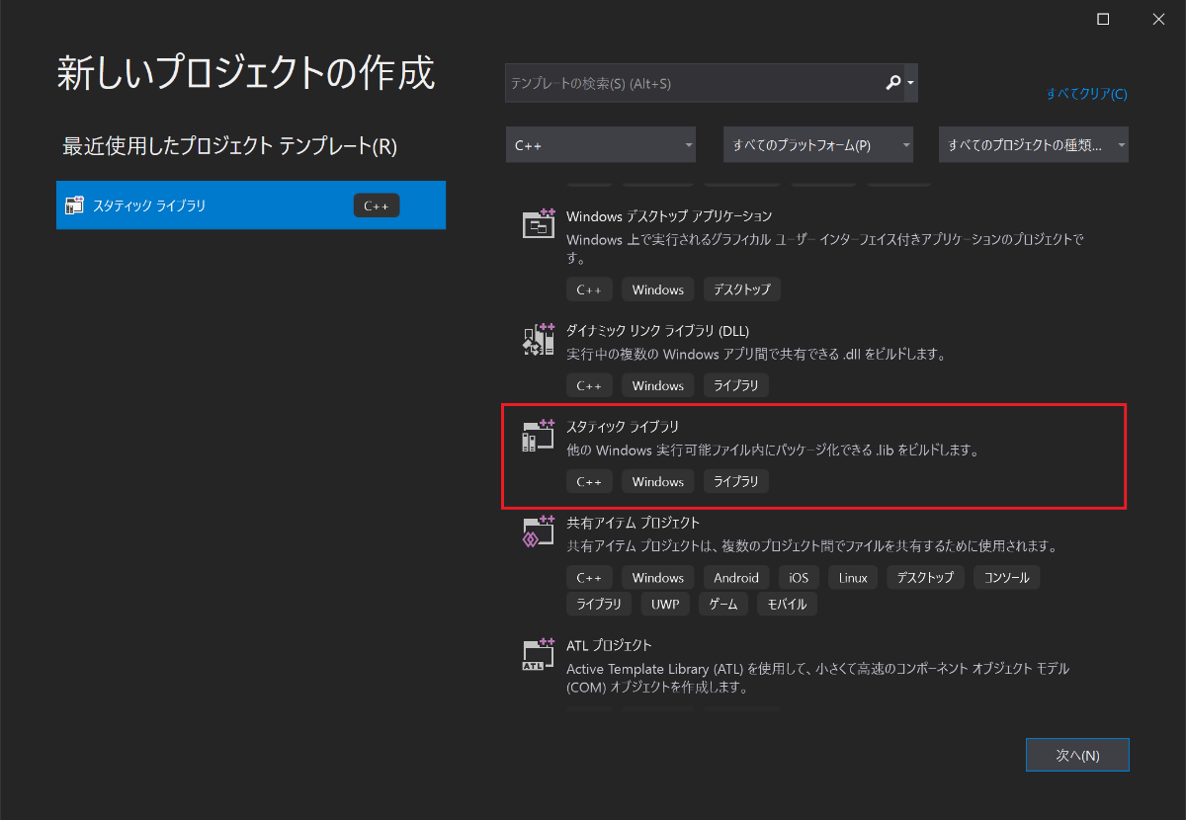Click the ダイナミック リンク ライブラリ (DLL) icon

click(x=539, y=340)
